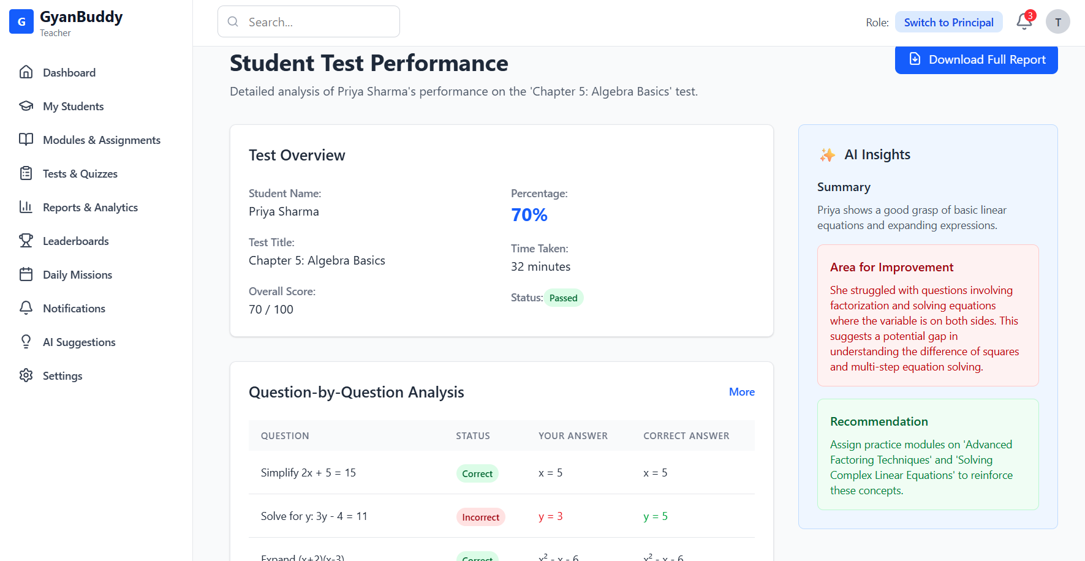
Task: Expand more question analysis
Action: coord(741,392)
